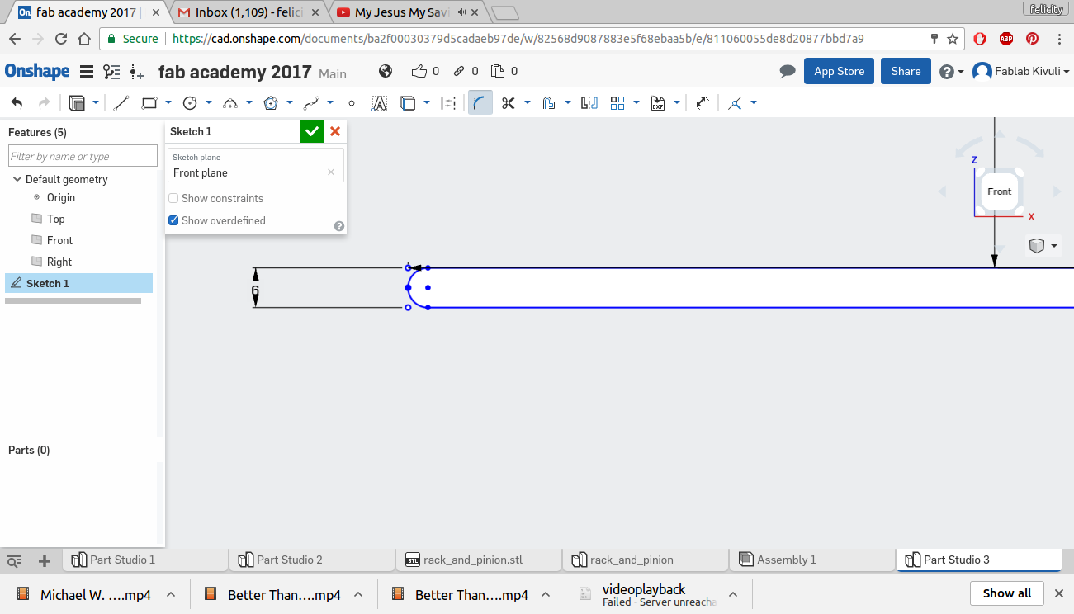Select the Mirror sketch tool

pos(589,103)
